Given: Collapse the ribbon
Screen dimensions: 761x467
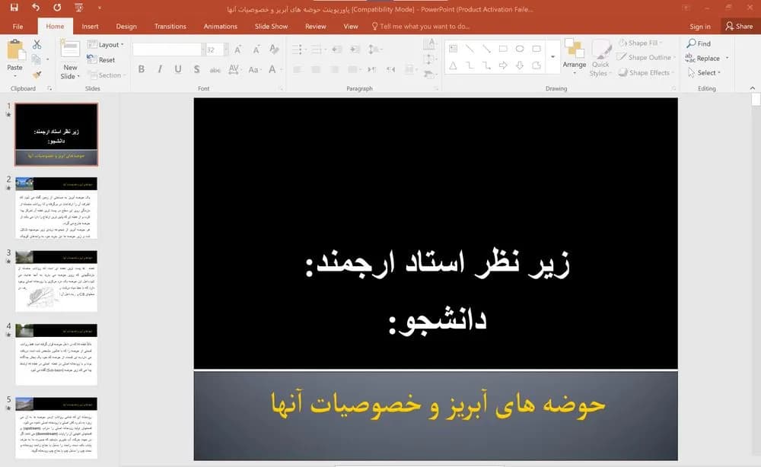Looking at the screenshot, I should (x=753, y=88).
